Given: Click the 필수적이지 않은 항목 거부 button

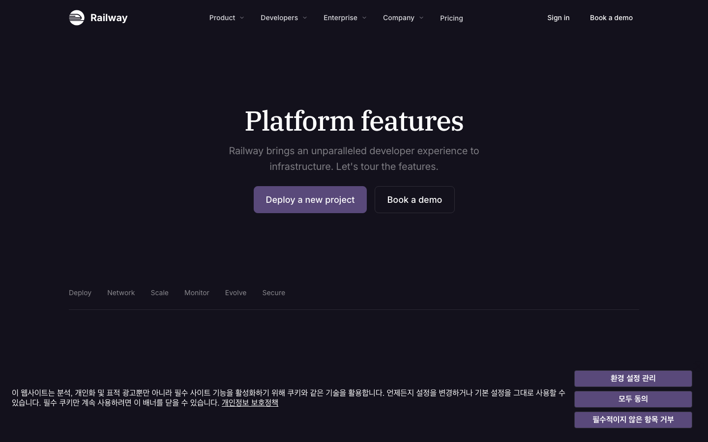Looking at the screenshot, I should [x=633, y=420].
